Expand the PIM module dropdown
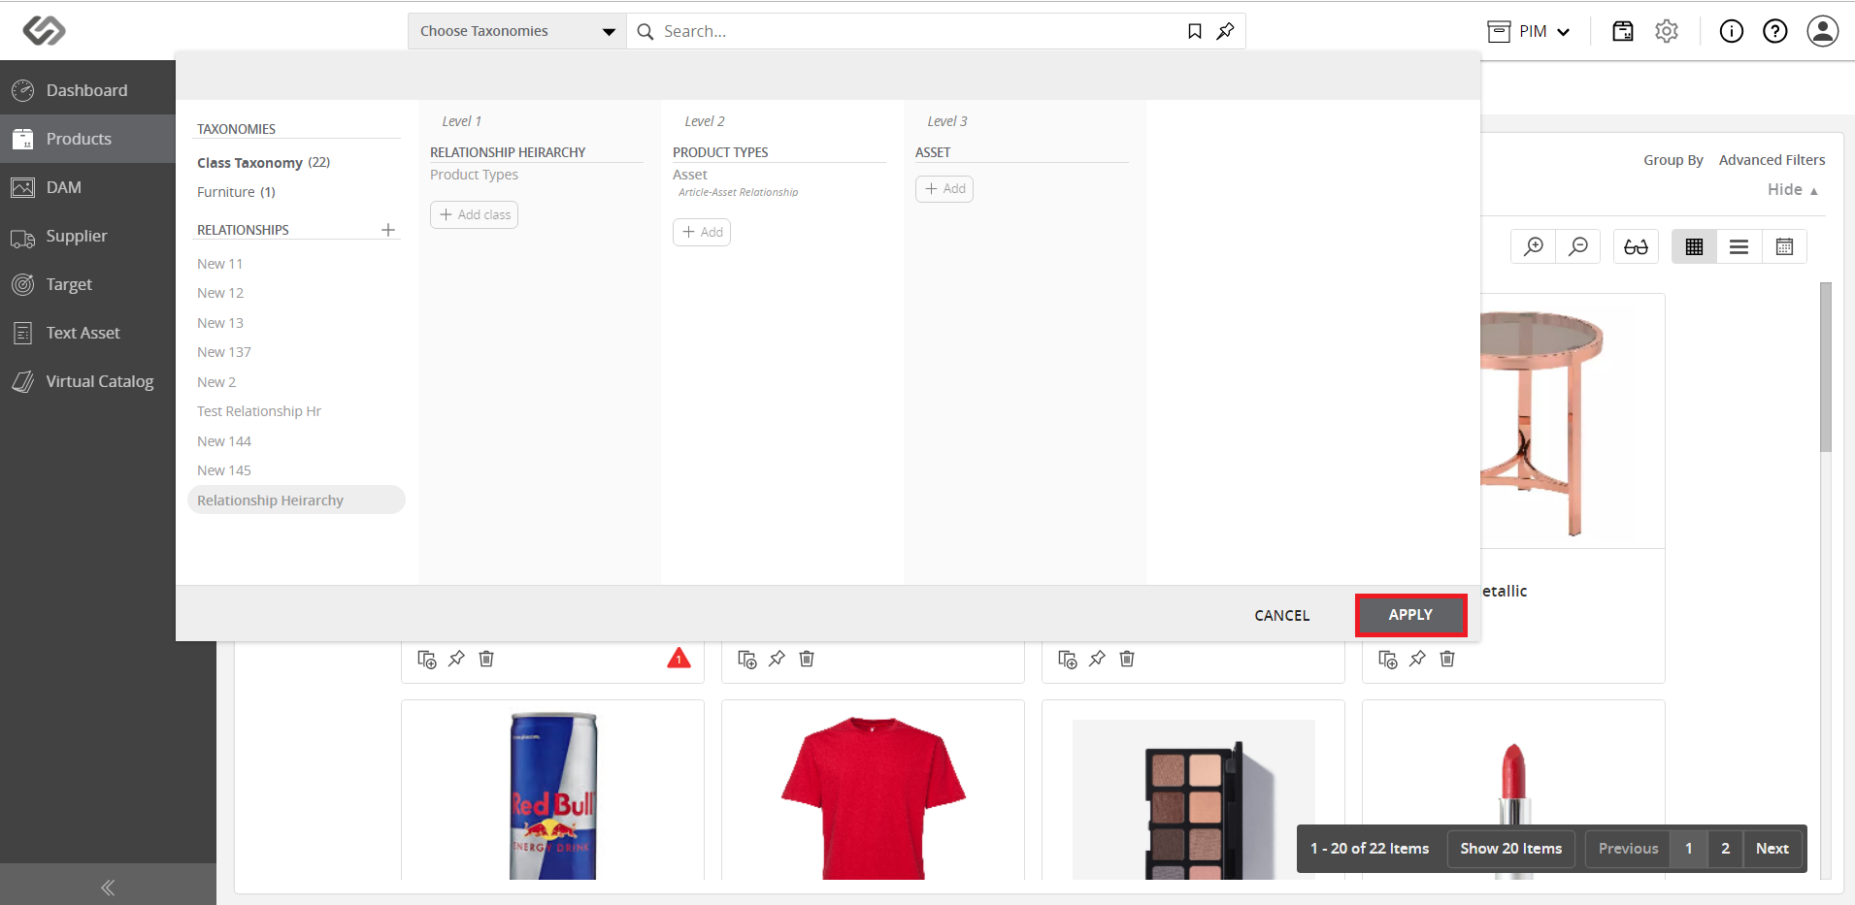The image size is (1855, 905). point(1529,31)
